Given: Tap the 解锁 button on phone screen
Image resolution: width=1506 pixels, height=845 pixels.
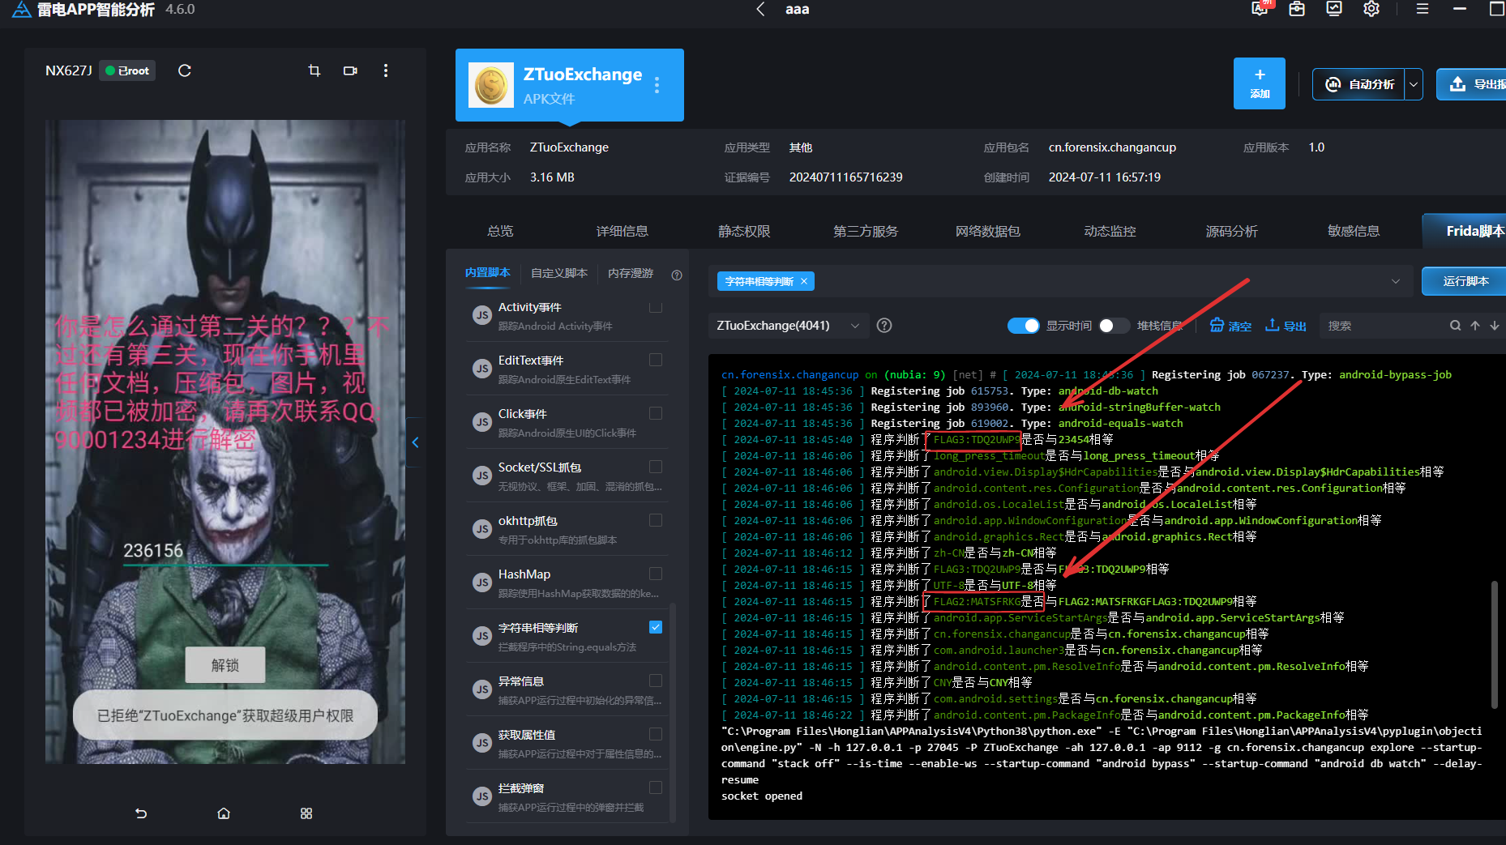Looking at the screenshot, I should (225, 665).
